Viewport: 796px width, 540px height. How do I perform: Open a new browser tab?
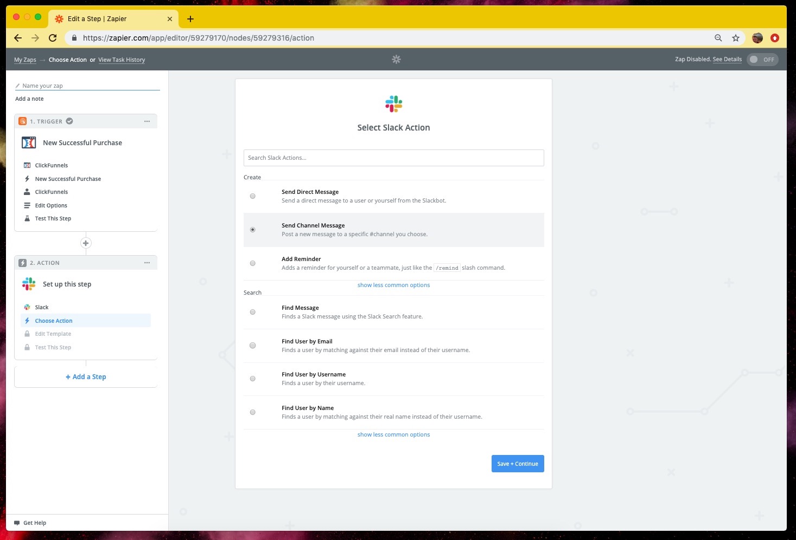click(x=190, y=19)
